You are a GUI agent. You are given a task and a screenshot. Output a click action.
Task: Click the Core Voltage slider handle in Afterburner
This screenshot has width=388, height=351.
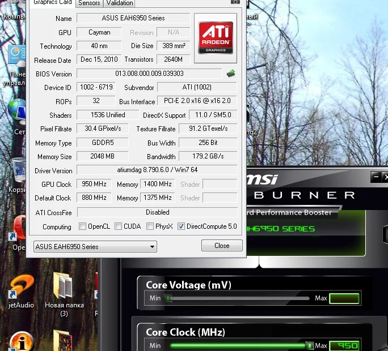tap(168, 298)
